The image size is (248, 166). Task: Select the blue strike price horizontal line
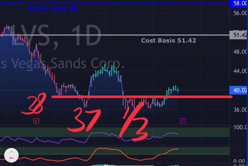pyautogui.click(x=115, y=3)
